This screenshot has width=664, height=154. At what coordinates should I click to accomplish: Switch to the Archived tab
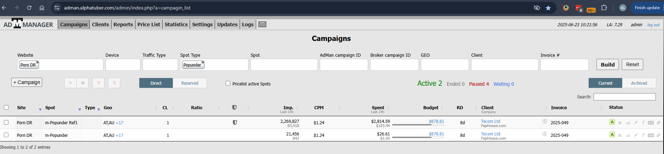point(639,83)
